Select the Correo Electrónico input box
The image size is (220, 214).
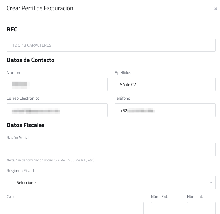57,110
